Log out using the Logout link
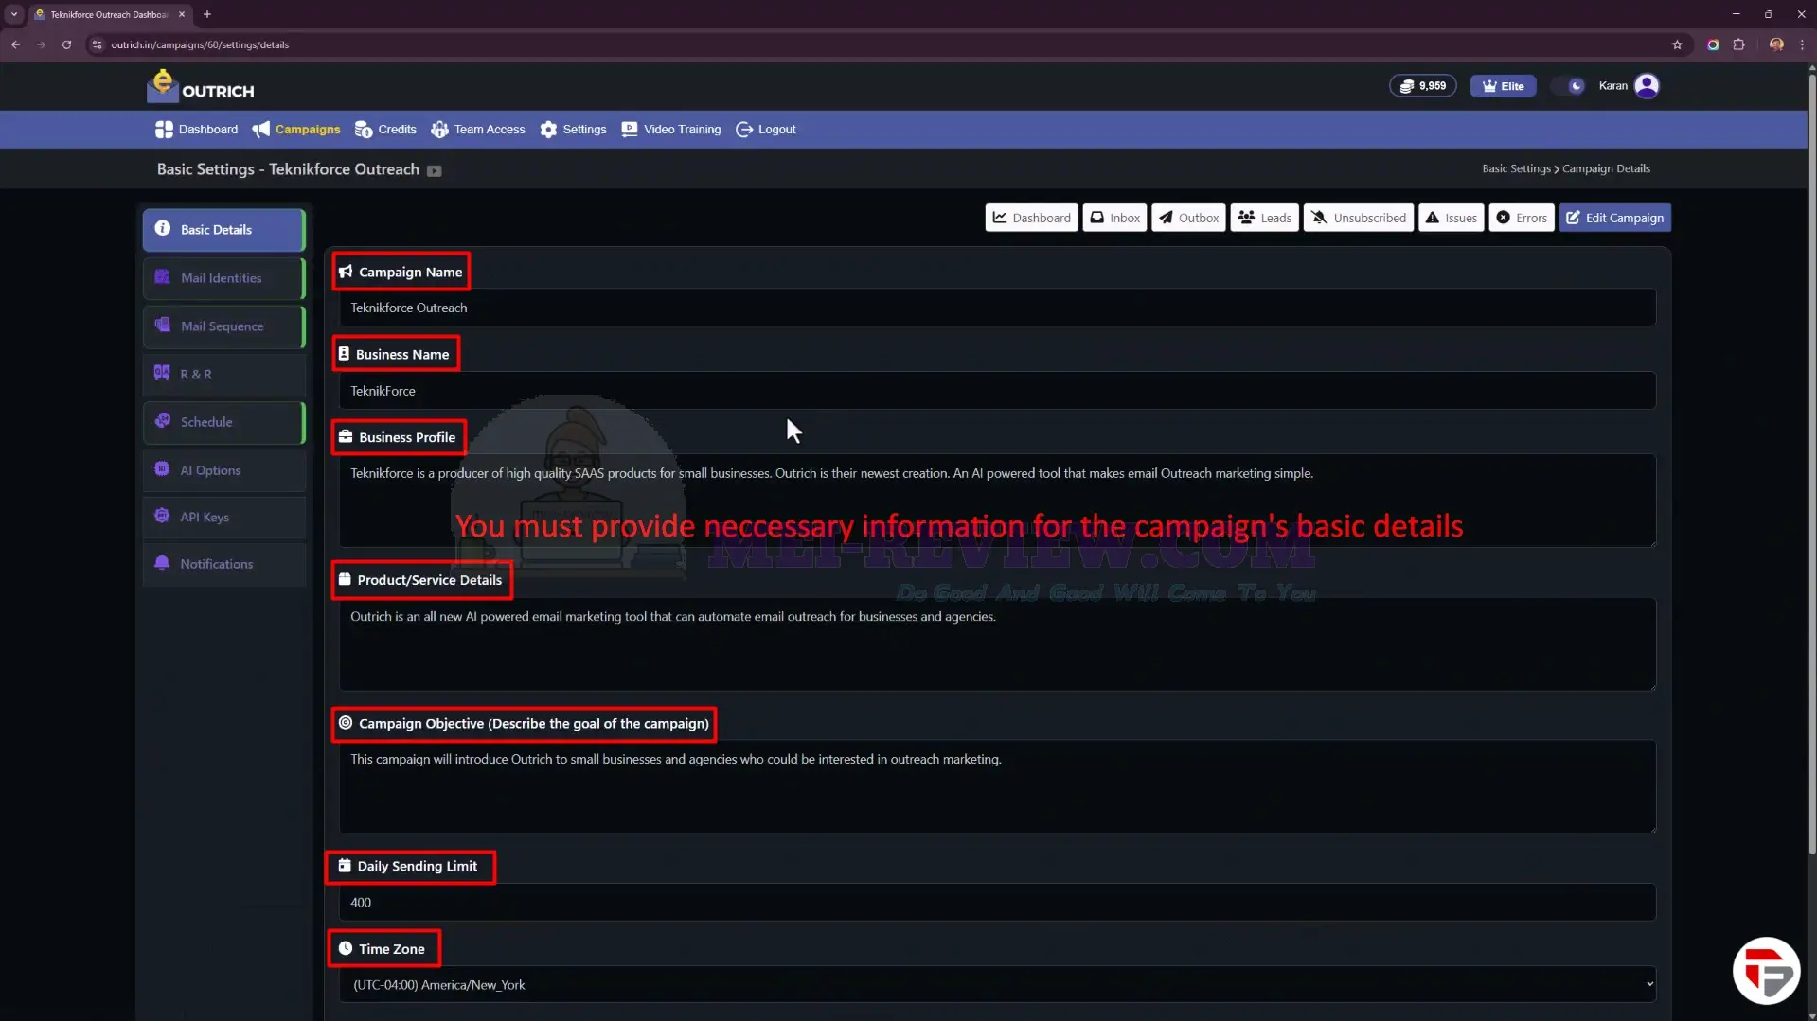Screen dimensions: 1817x1021 766,130
